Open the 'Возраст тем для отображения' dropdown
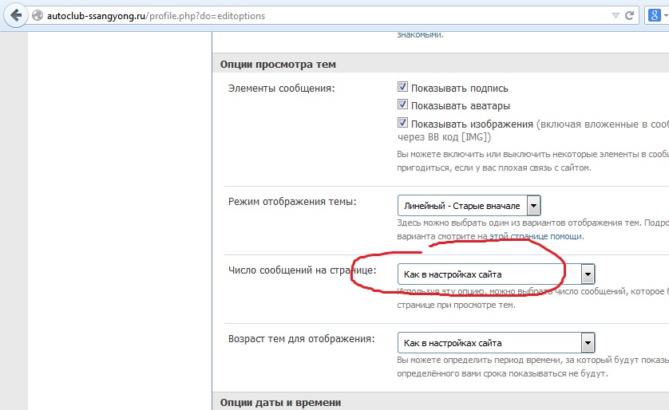Viewport: 669px width, 410px height. tap(497, 343)
